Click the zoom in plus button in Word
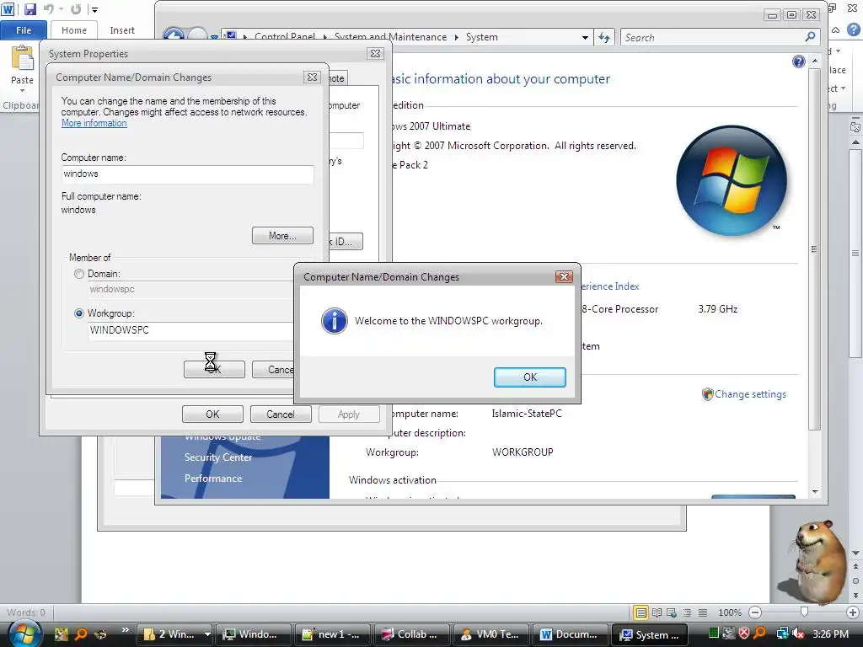The height and width of the screenshot is (647, 863). [x=853, y=612]
